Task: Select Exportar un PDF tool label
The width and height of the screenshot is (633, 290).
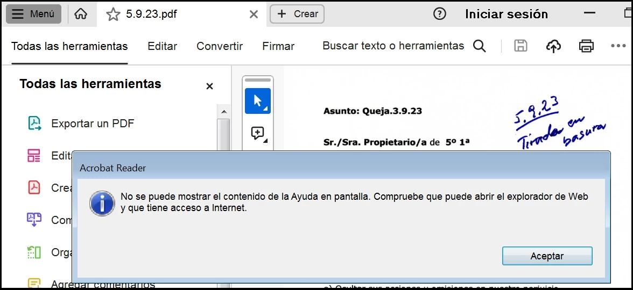Action: [x=93, y=124]
